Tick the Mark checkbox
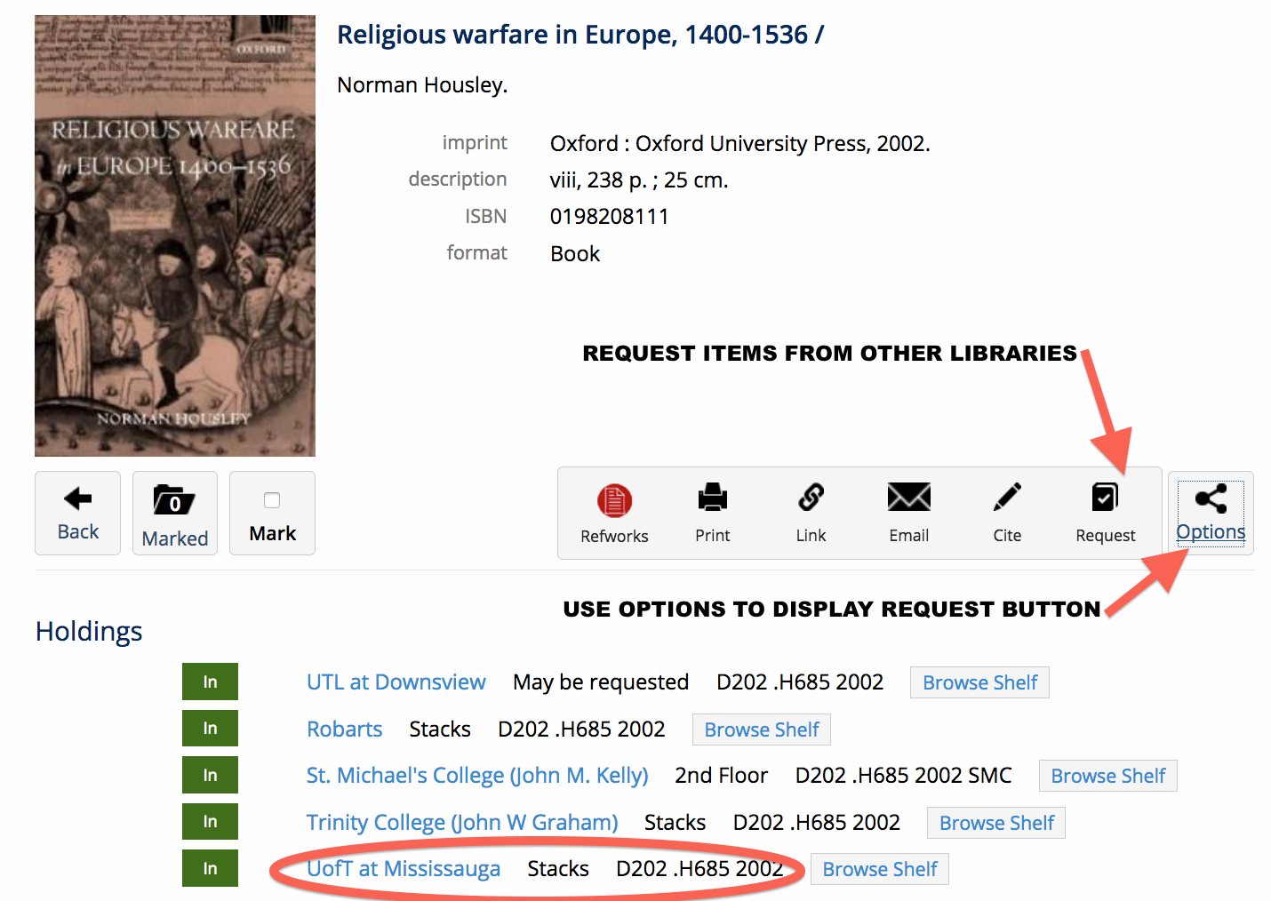The image size is (1271, 901). pyautogui.click(x=272, y=500)
